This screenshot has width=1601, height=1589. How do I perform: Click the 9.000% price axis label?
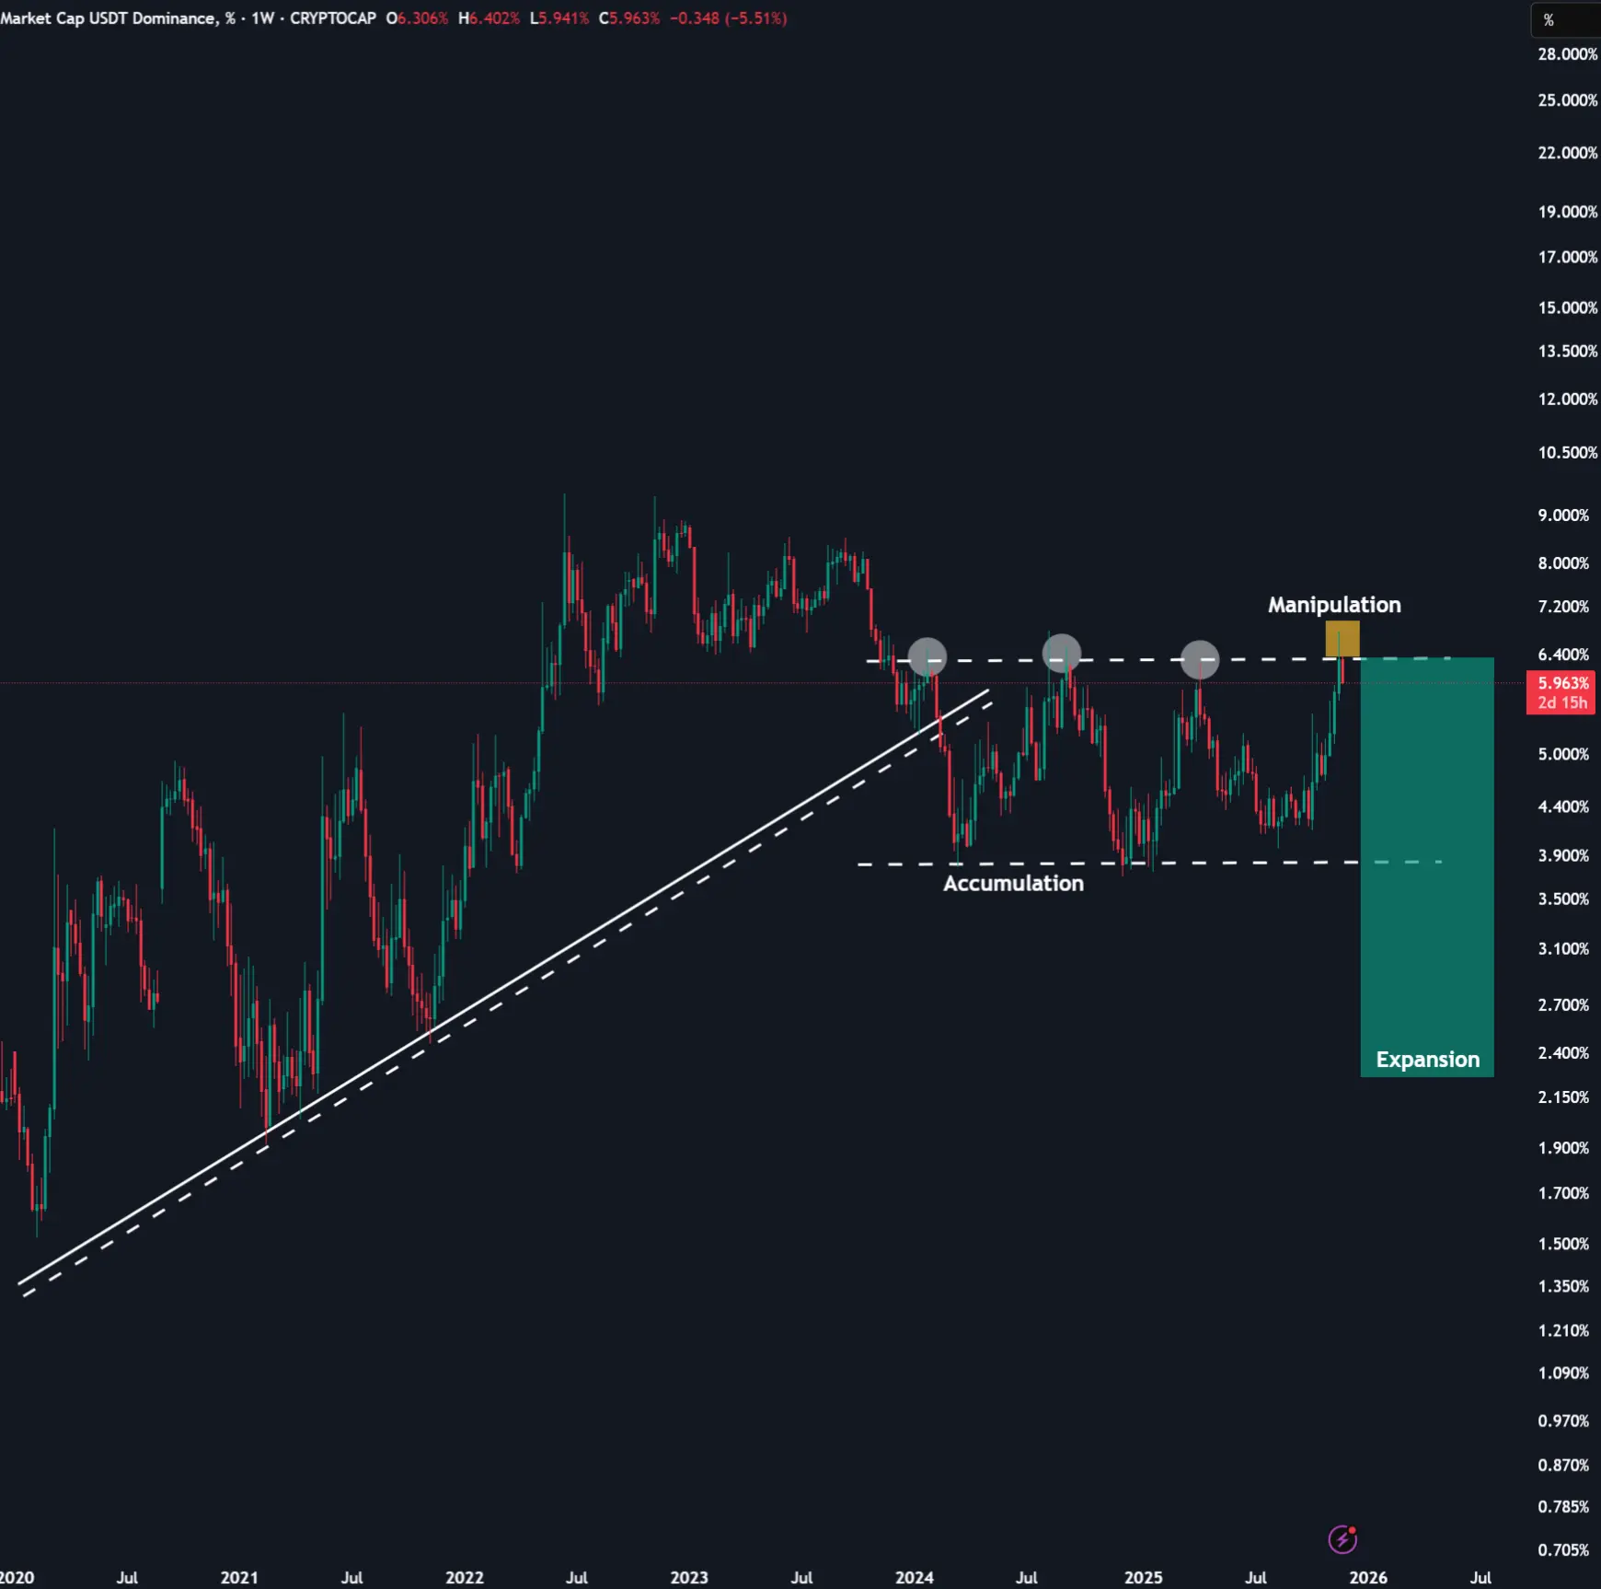[1563, 515]
